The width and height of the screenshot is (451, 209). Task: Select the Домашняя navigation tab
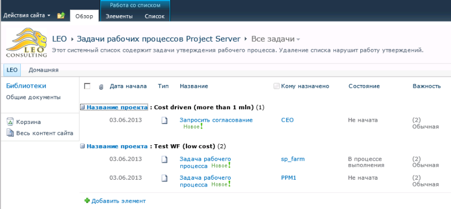pos(43,70)
